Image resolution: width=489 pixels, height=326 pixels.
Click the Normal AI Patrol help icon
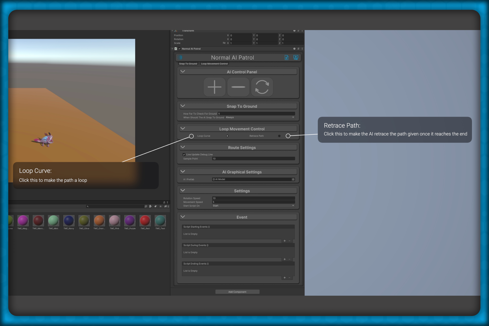pyautogui.click(x=294, y=49)
